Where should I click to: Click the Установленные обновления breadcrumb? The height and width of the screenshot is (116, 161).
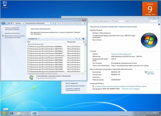[35, 23]
